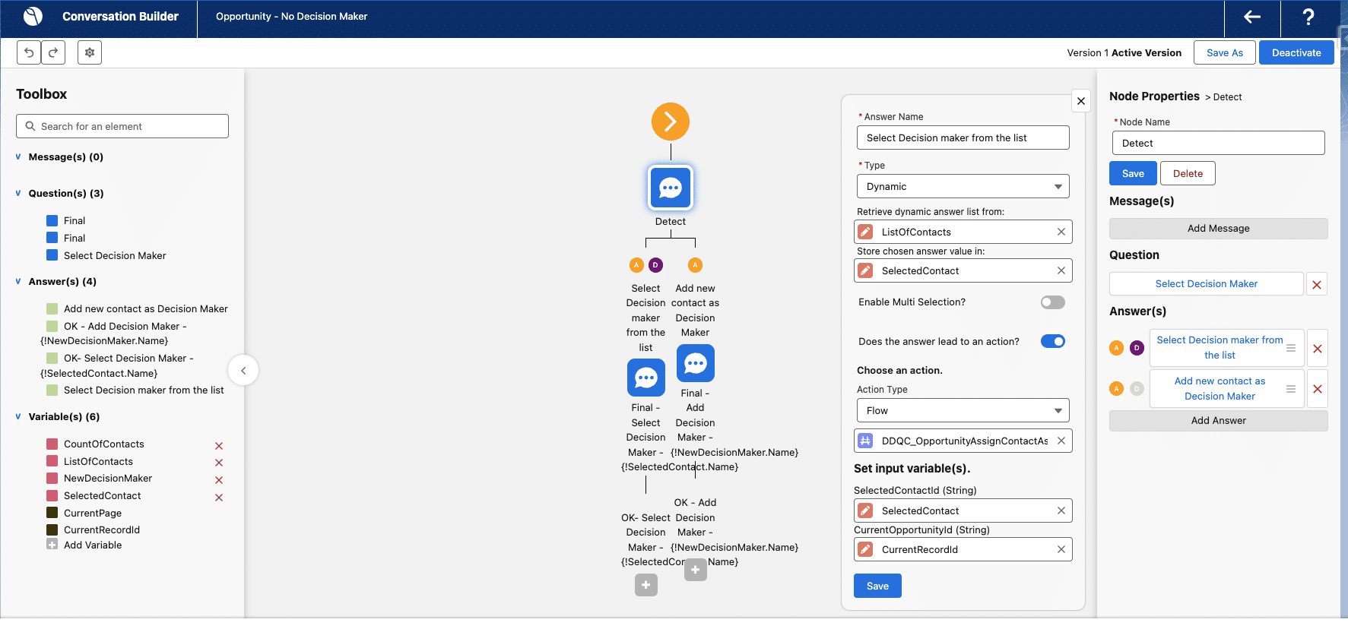Clear the CurrentOpportunityId CurrentRecordId value
Viewport: 1348px width, 629px height.
click(1061, 549)
